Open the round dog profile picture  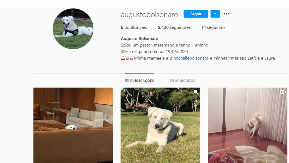click(x=73, y=29)
